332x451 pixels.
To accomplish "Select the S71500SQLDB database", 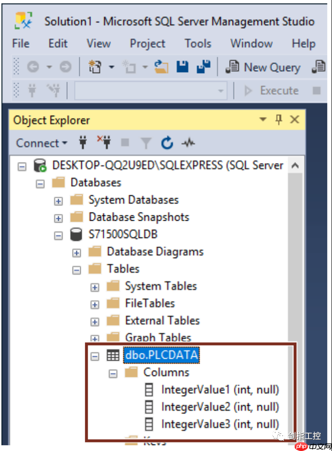I will coord(123,235).
